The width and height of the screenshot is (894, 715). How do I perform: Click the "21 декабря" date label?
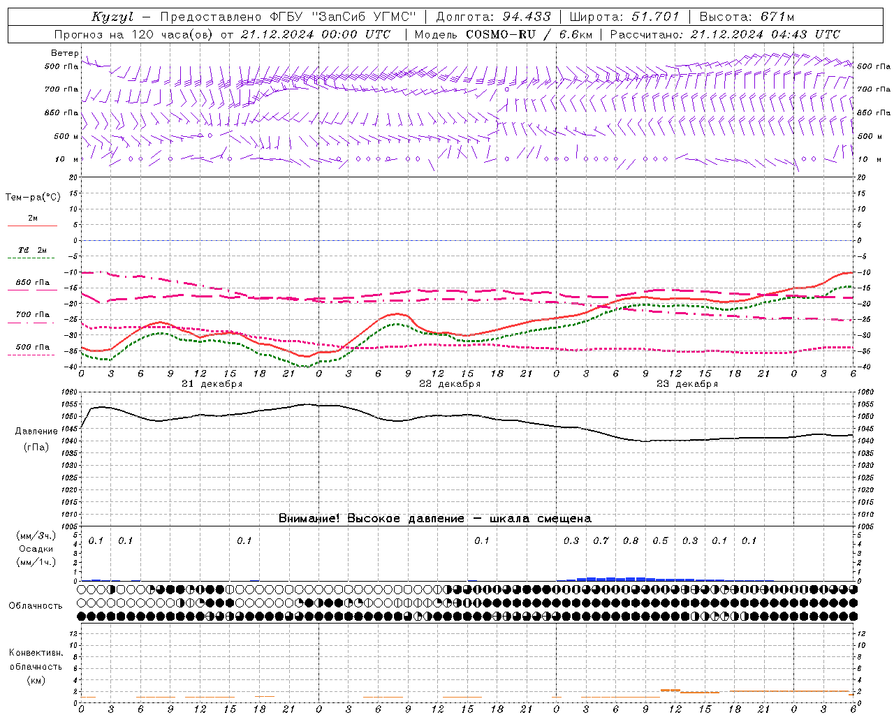212,384
